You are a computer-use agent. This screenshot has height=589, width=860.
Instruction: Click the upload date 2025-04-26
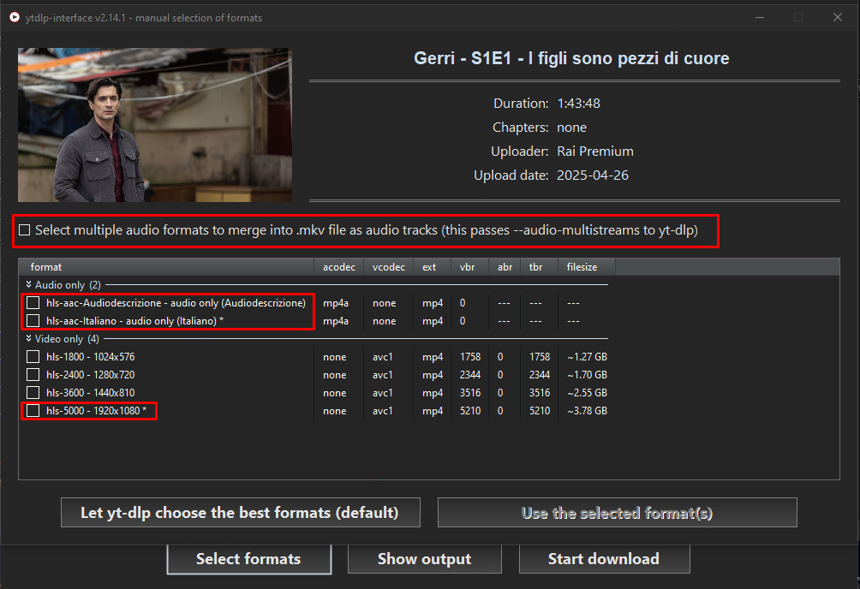point(593,176)
